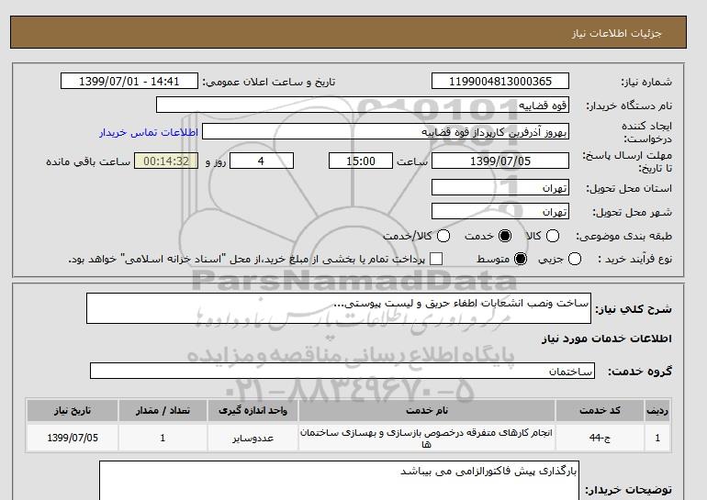Click the ساعت باقی مانده label
This screenshot has width=707, height=500.
pos(88,161)
